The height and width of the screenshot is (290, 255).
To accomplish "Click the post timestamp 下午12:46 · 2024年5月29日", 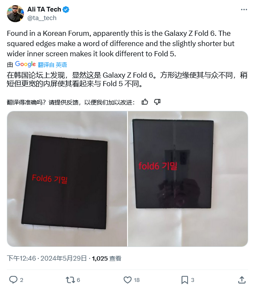I will (x=47, y=258).
